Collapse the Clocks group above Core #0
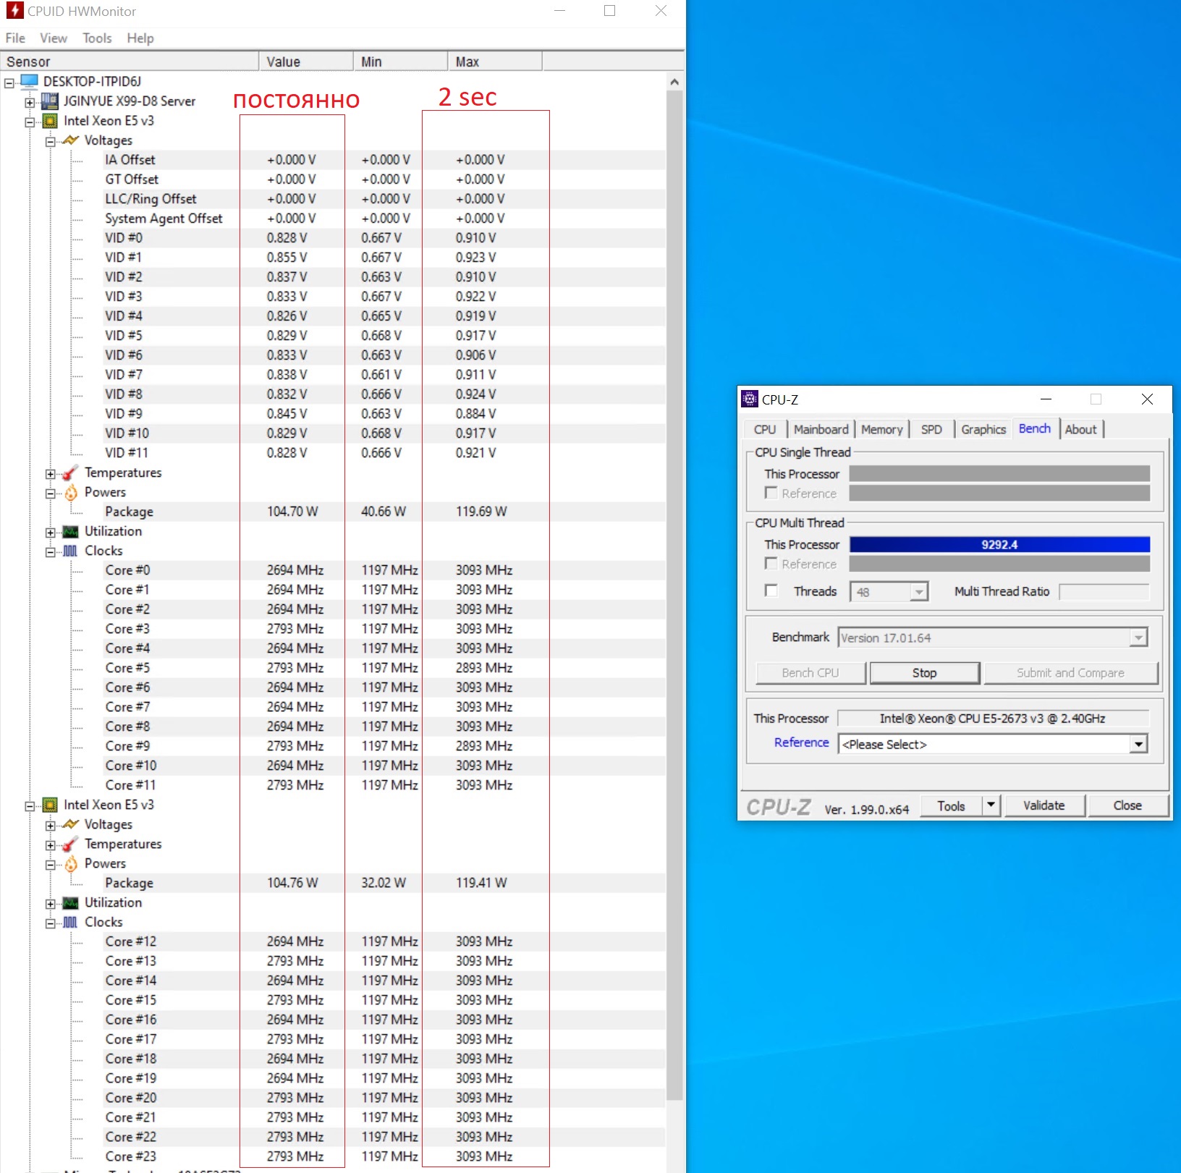Screen dimensions: 1181x1173 (50, 552)
